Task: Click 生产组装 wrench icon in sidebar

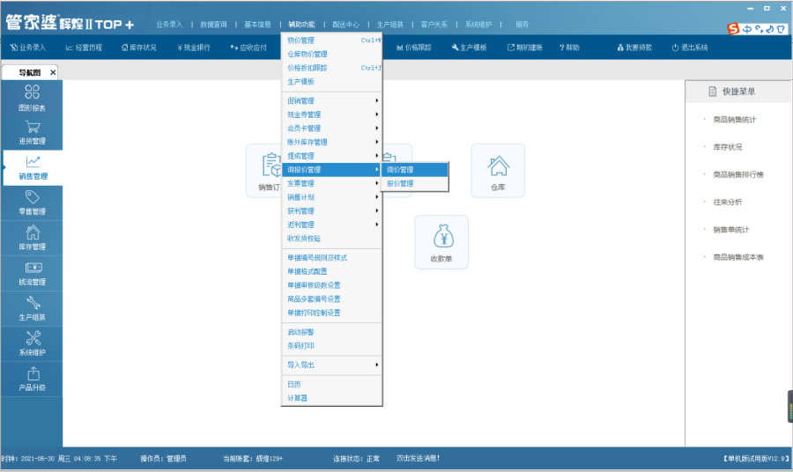Action: (32, 308)
